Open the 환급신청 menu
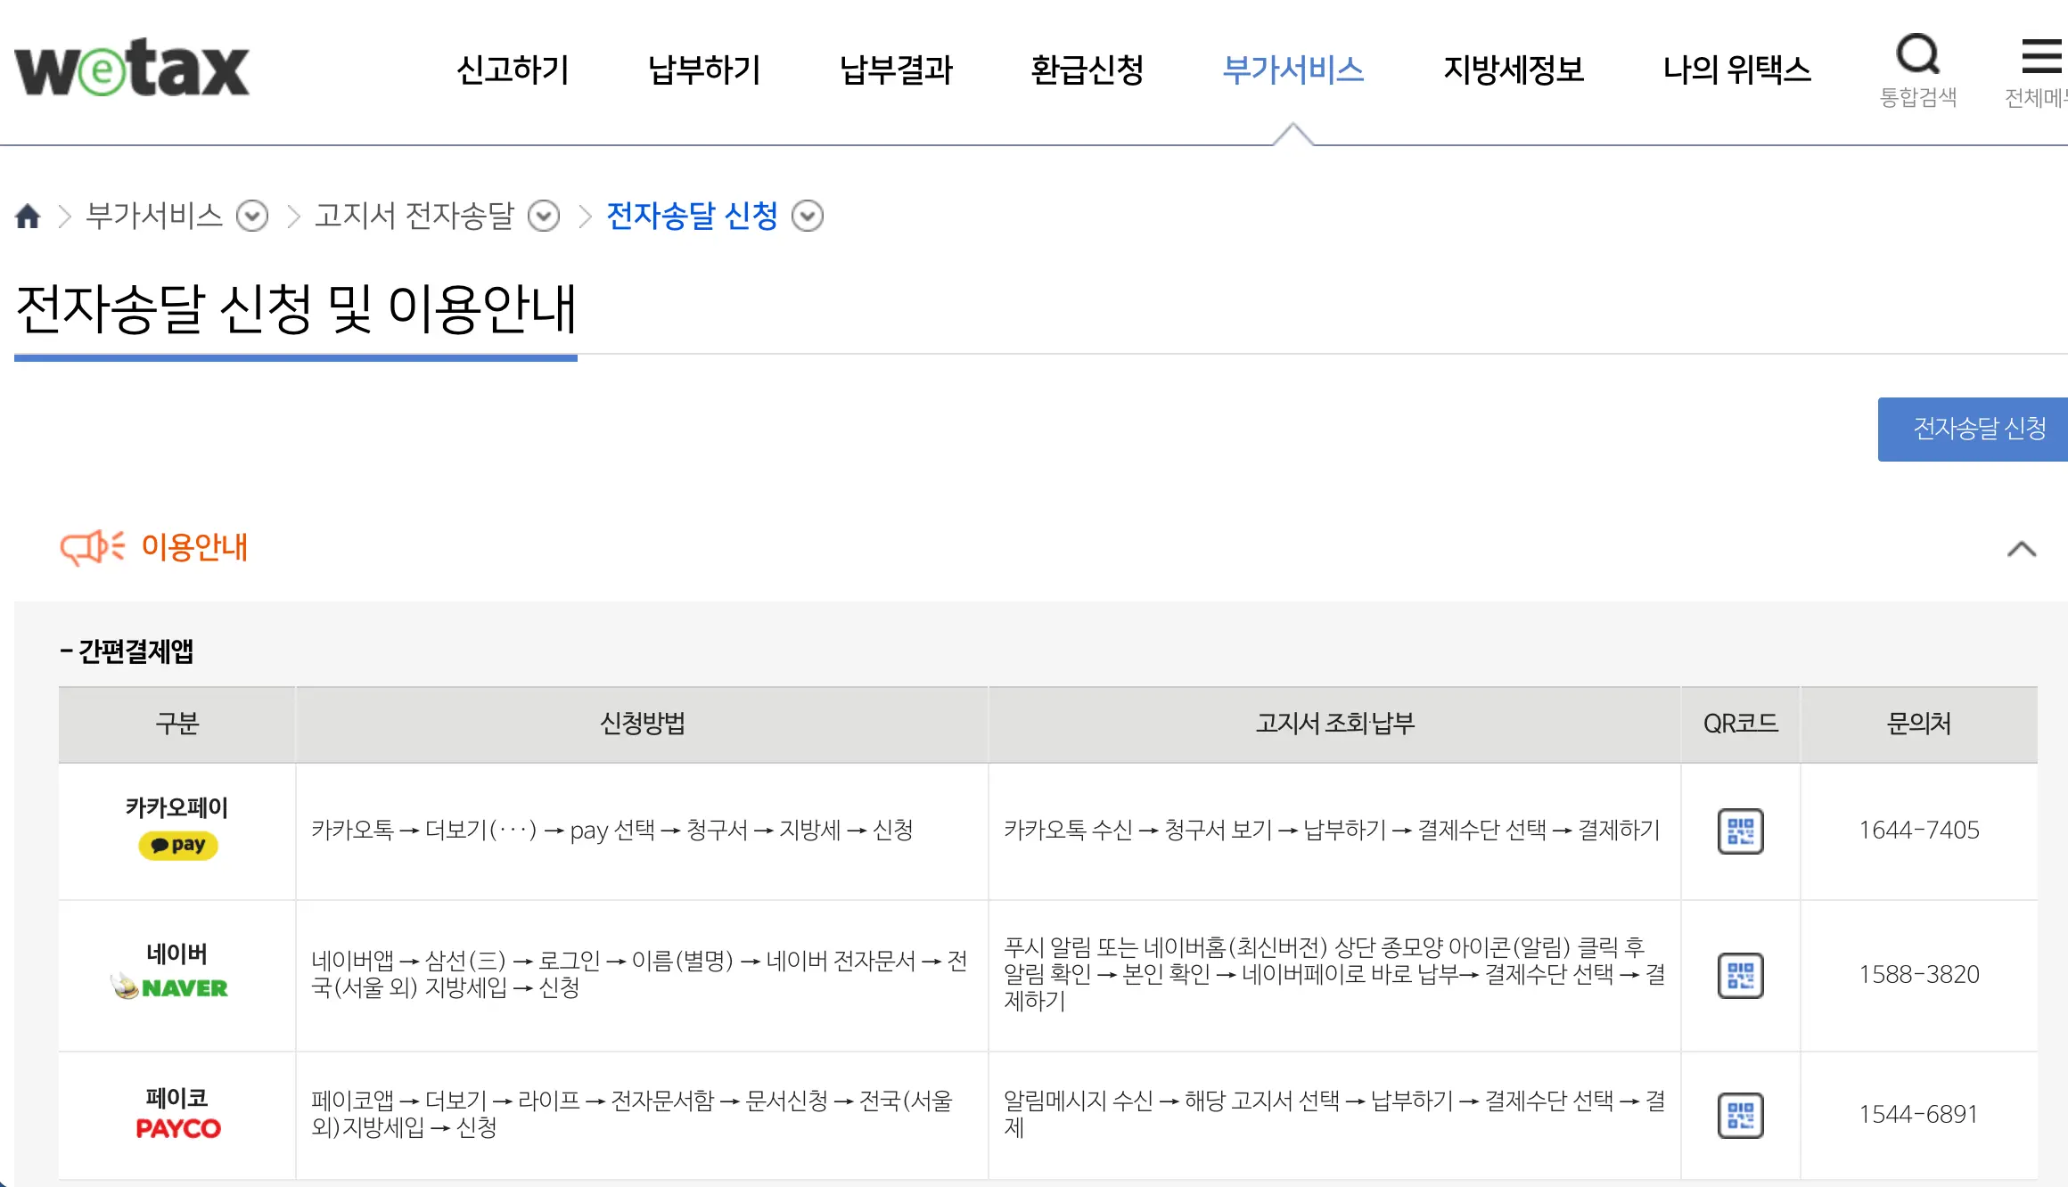Viewport: 2068px width, 1187px height. [x=1087, y=70]
